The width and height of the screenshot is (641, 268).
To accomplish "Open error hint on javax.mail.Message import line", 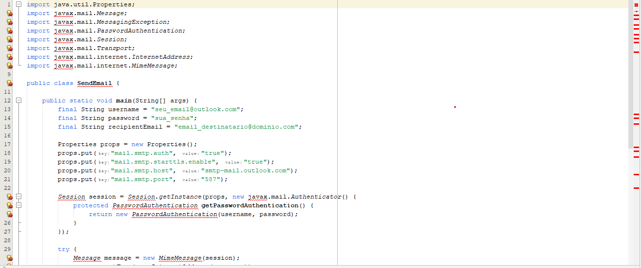I will click(x=9, y=14).
